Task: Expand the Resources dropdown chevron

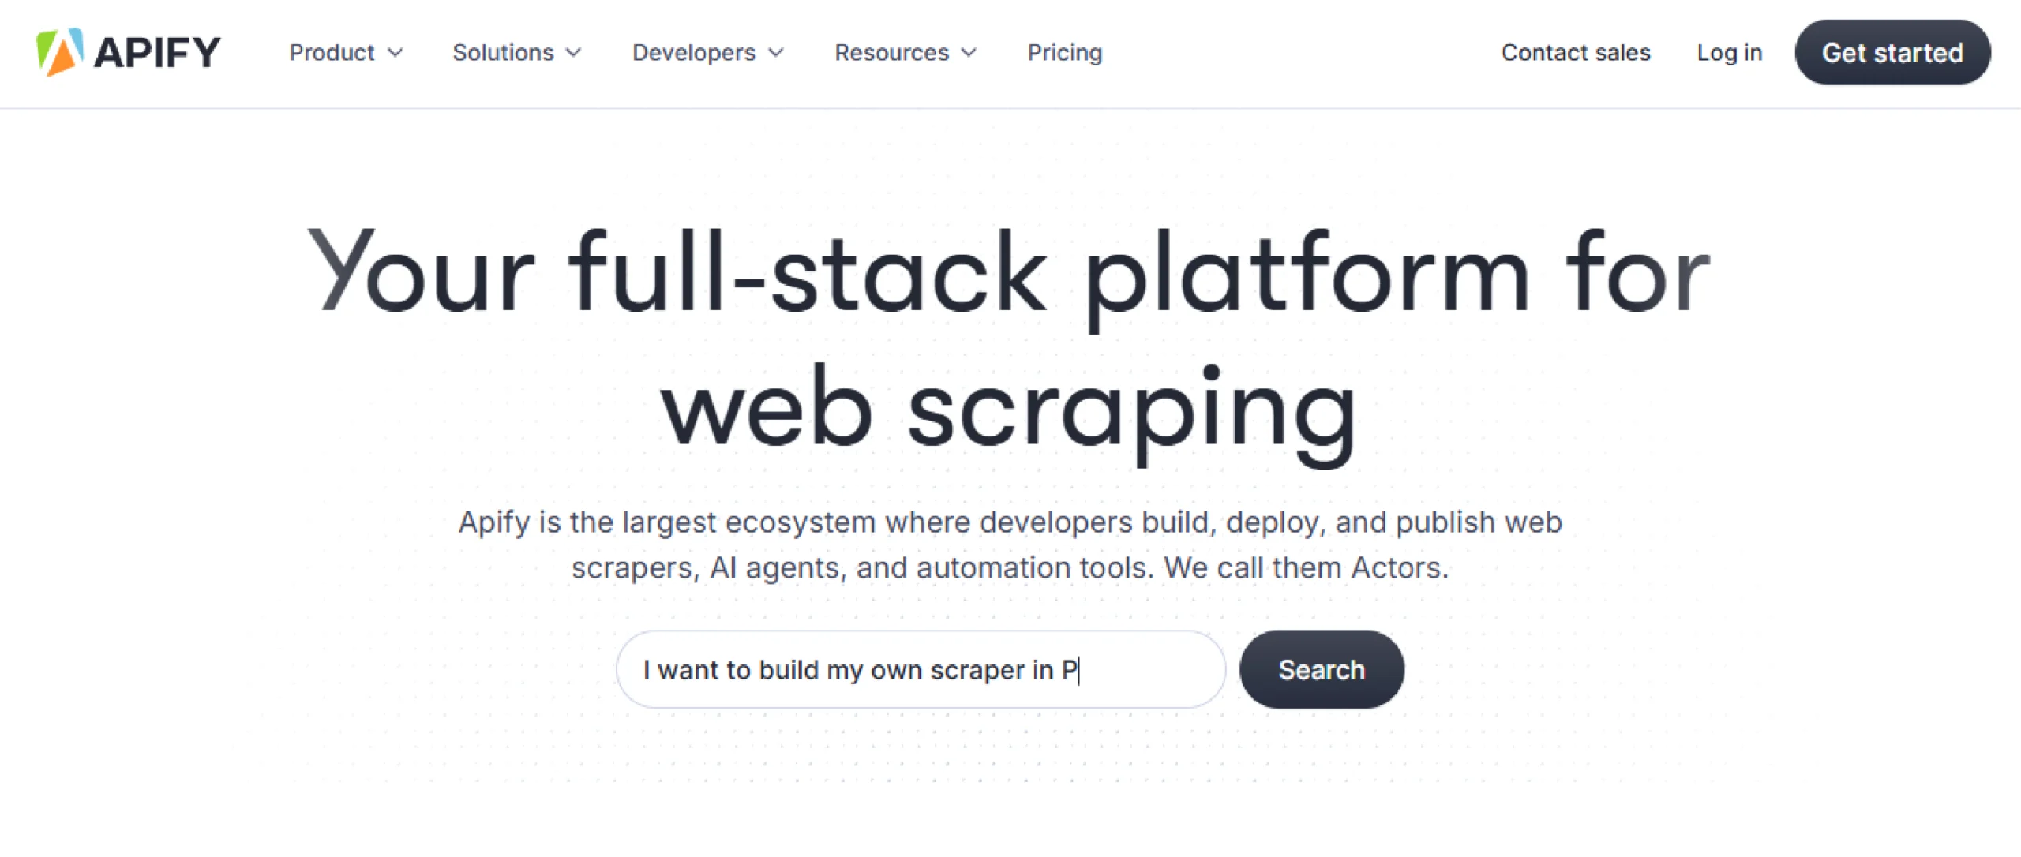Action: (969, 53)
